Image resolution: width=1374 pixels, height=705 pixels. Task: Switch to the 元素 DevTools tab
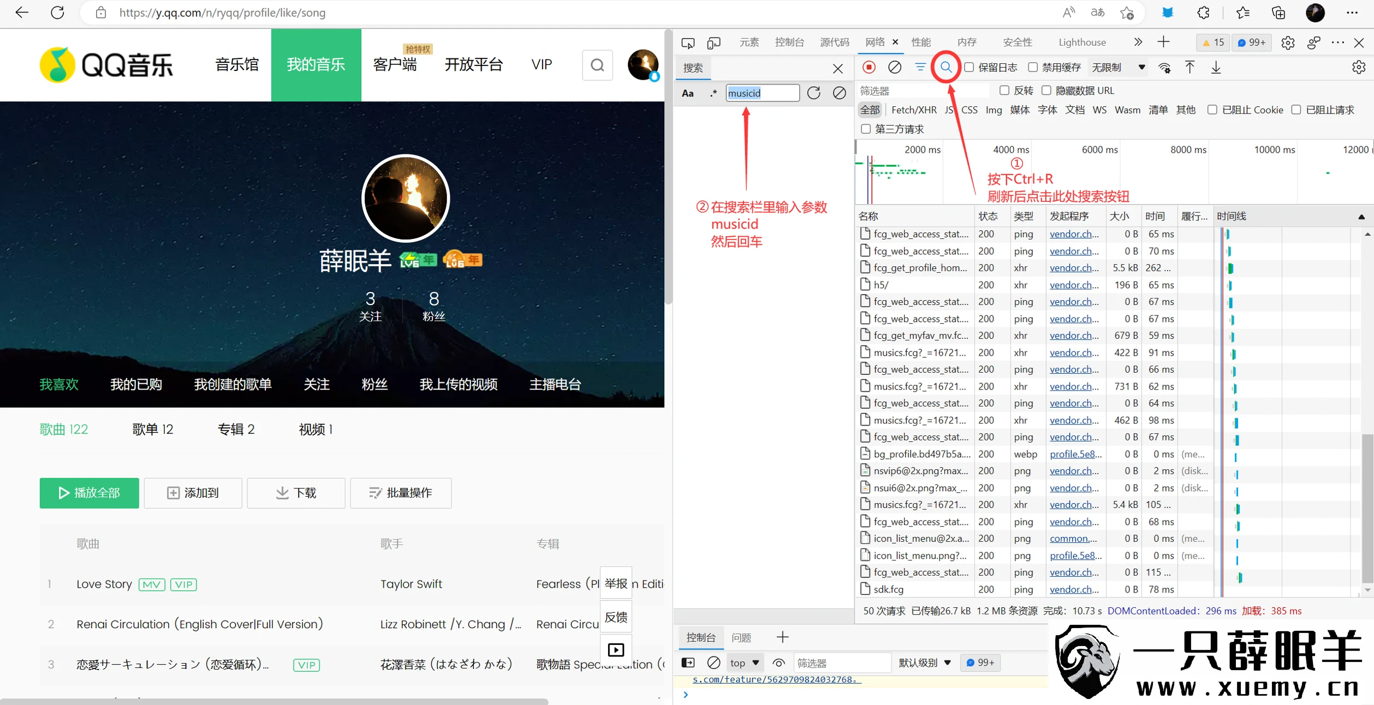749,42
